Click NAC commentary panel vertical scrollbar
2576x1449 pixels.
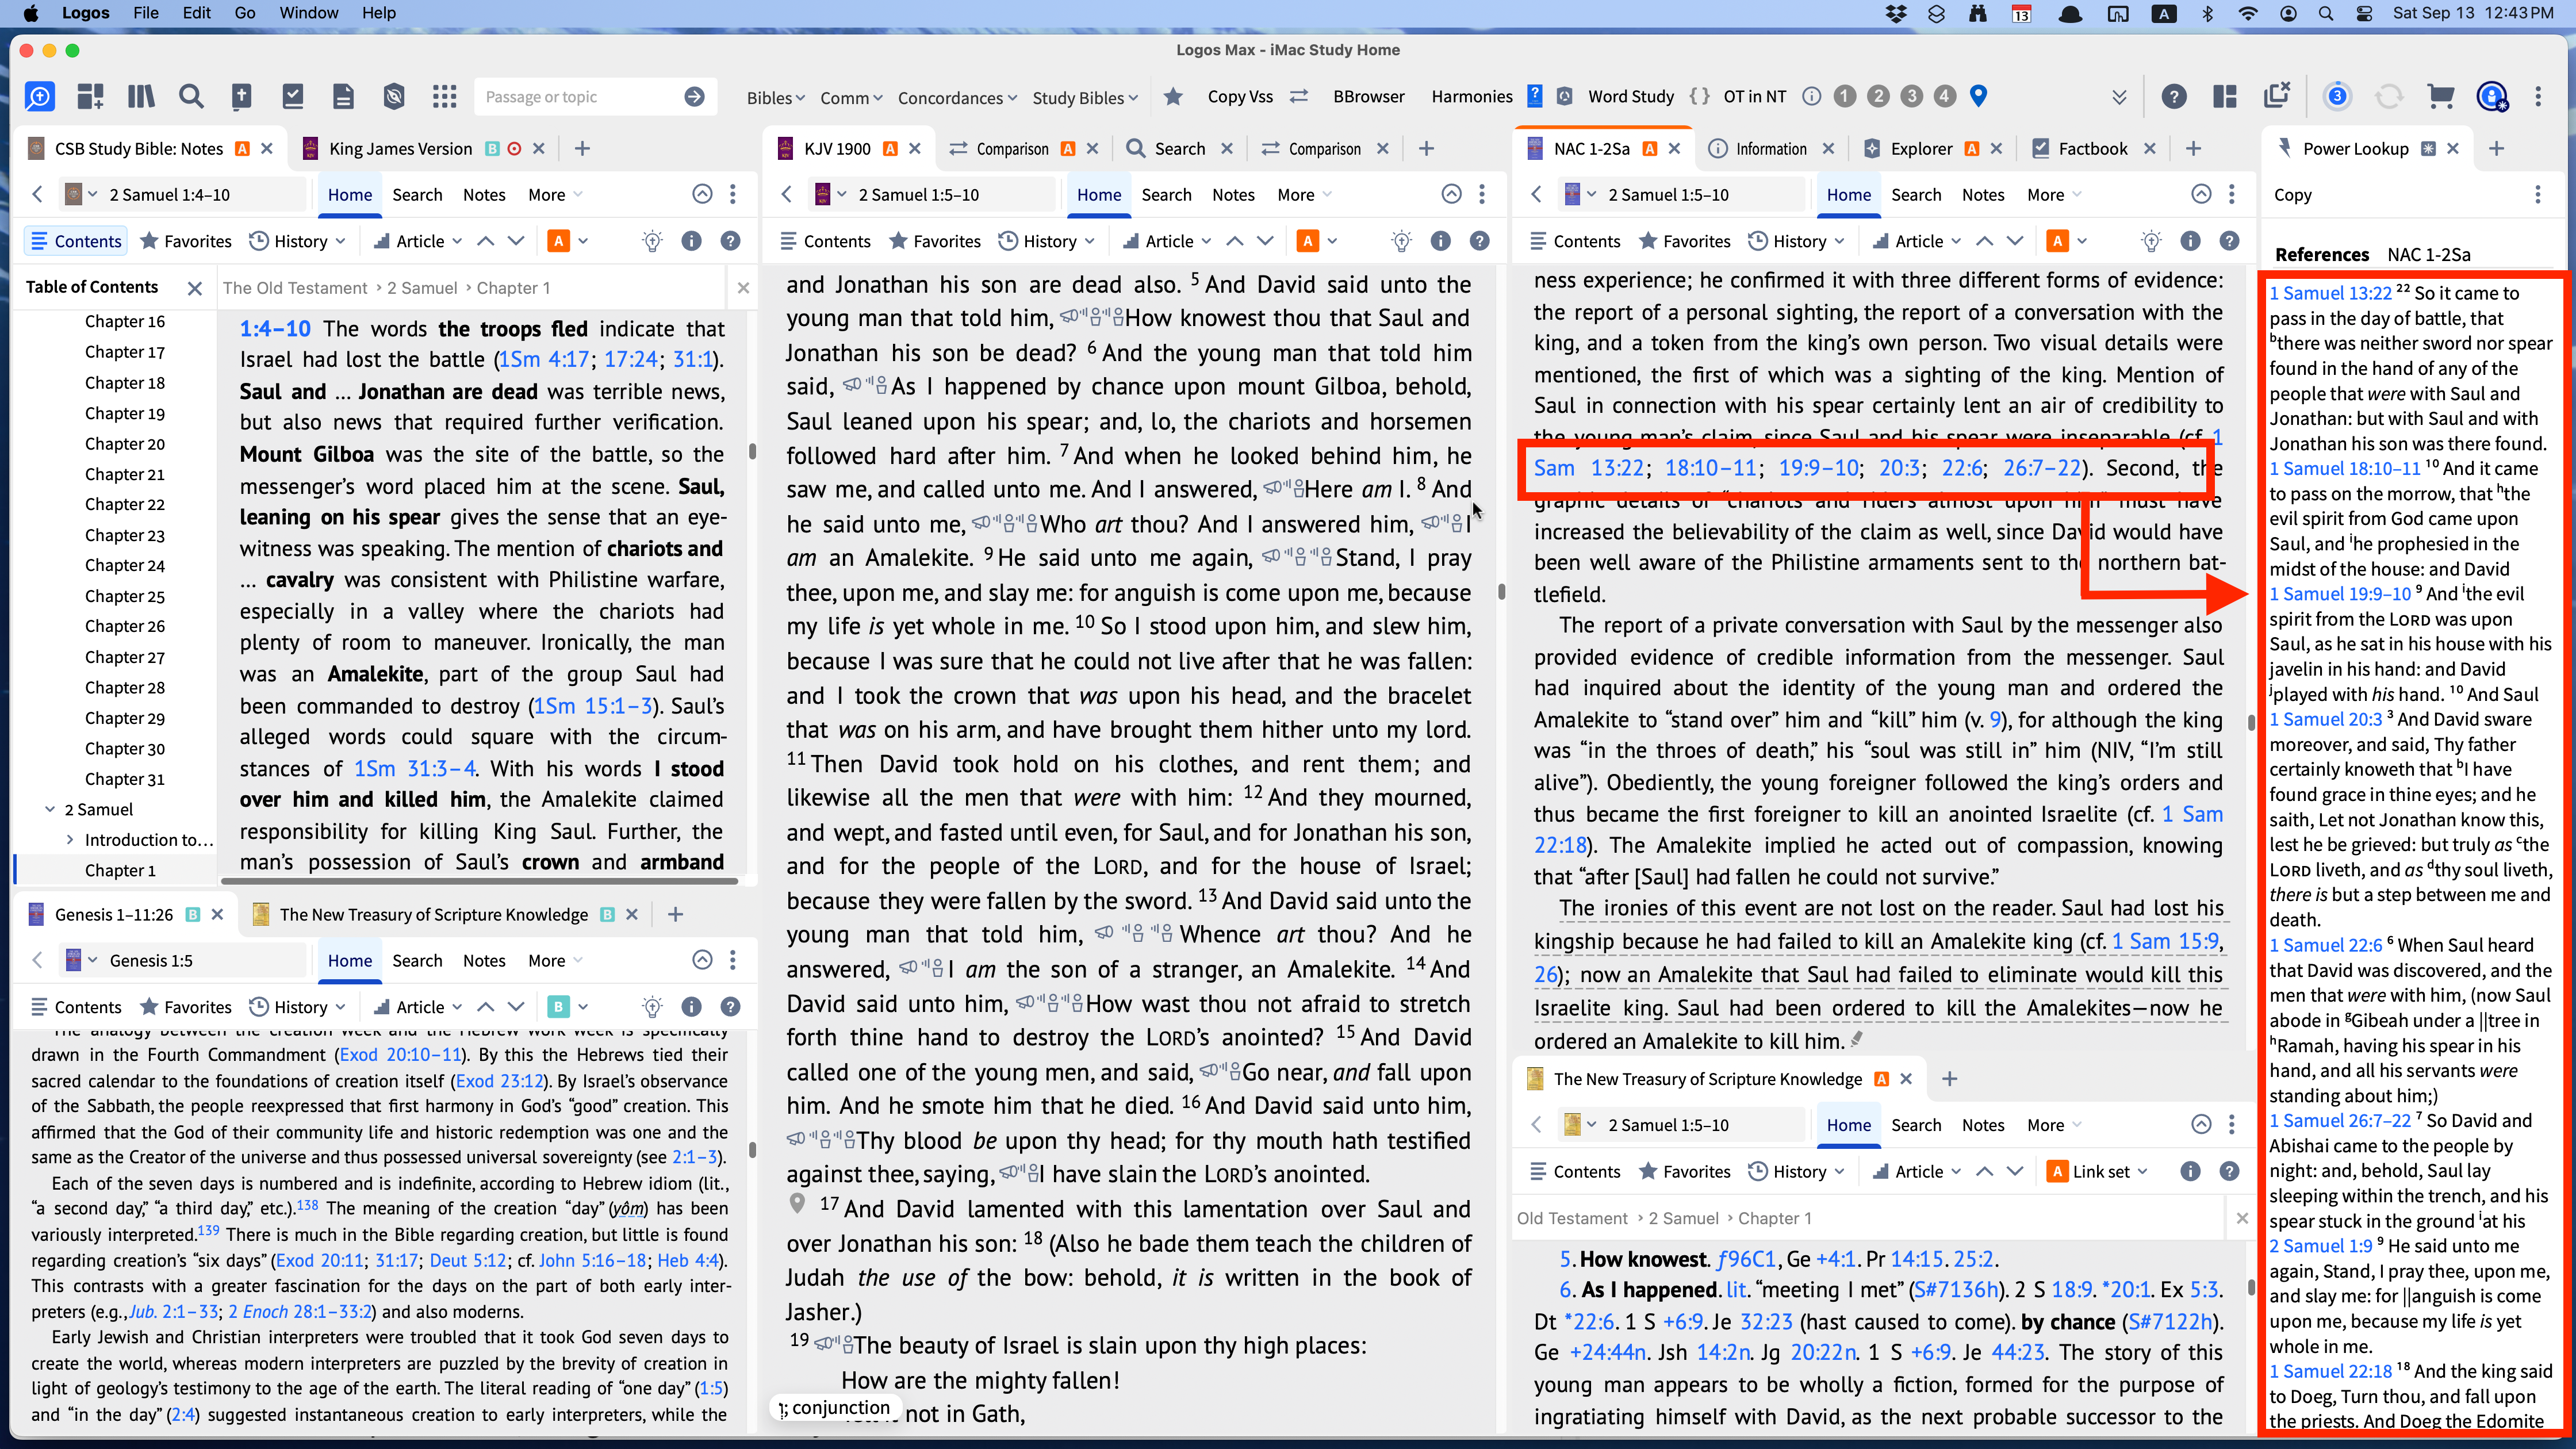pyautogui.click(x=2250, y=722)
